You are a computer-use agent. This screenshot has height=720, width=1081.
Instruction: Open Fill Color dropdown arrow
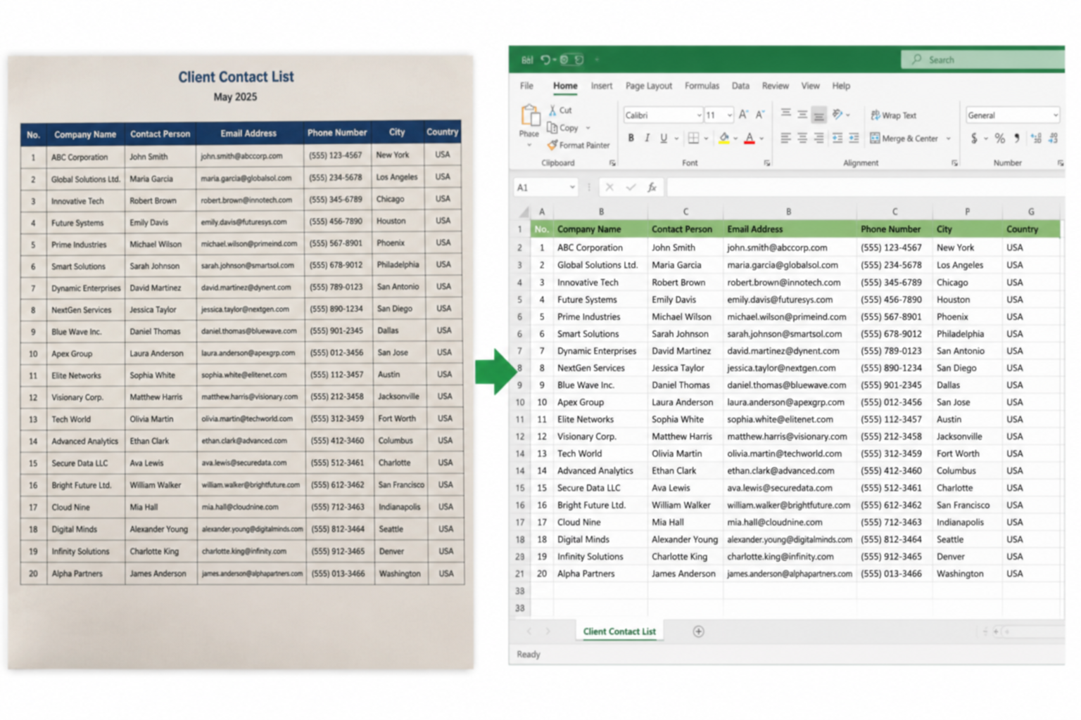[x=735, y=139]
